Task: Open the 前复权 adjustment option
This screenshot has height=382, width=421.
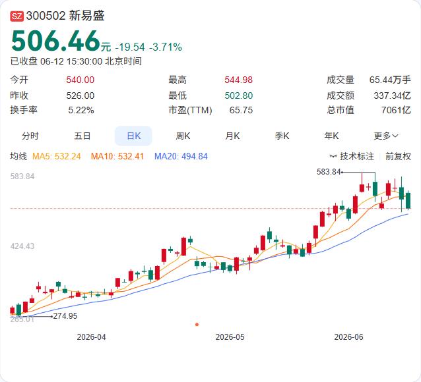Action: 398,156
